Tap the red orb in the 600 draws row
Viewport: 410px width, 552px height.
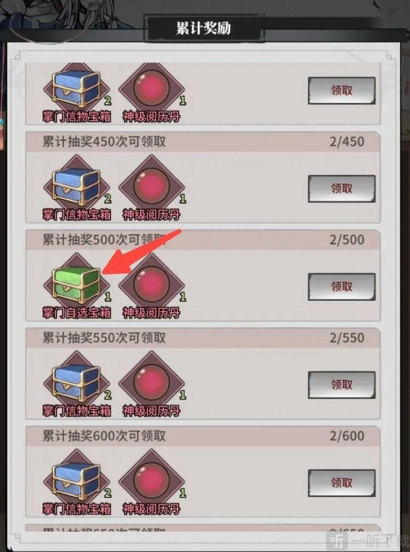point(152,481)
